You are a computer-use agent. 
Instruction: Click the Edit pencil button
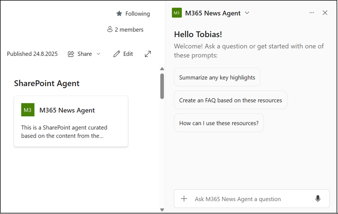[123, 54]
